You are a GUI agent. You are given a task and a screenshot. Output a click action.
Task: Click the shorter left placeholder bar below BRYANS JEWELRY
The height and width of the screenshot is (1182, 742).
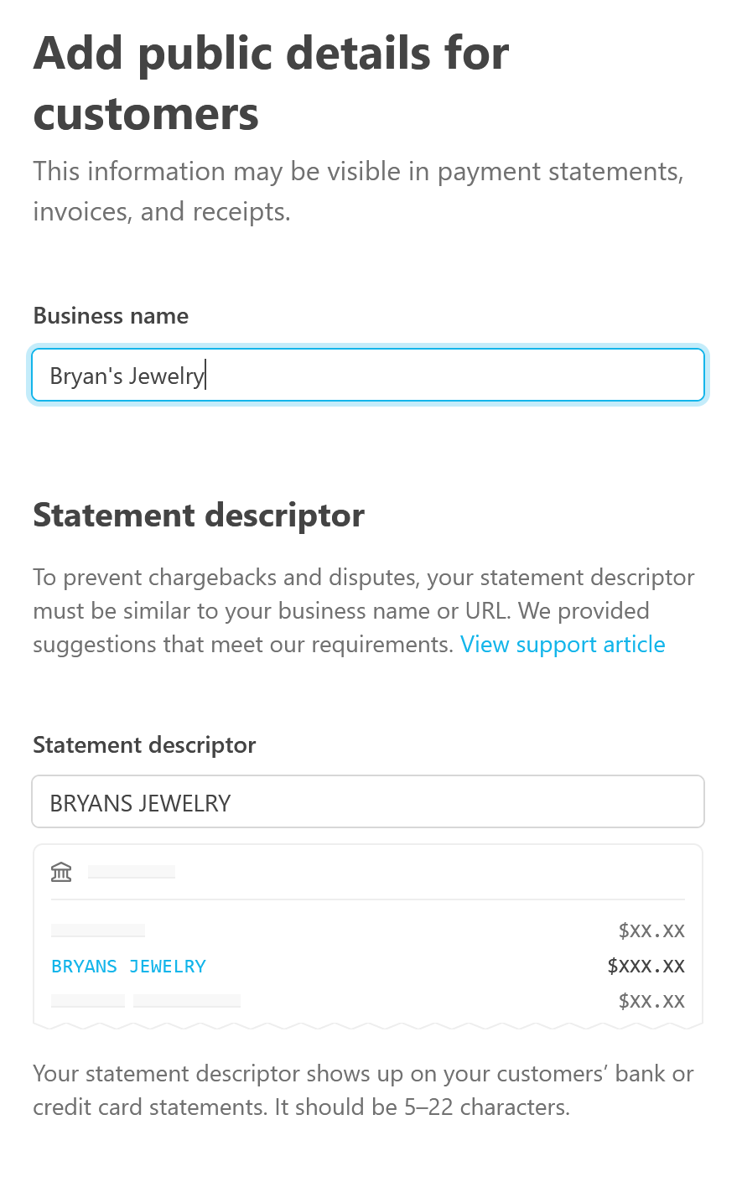(88, 1000)
